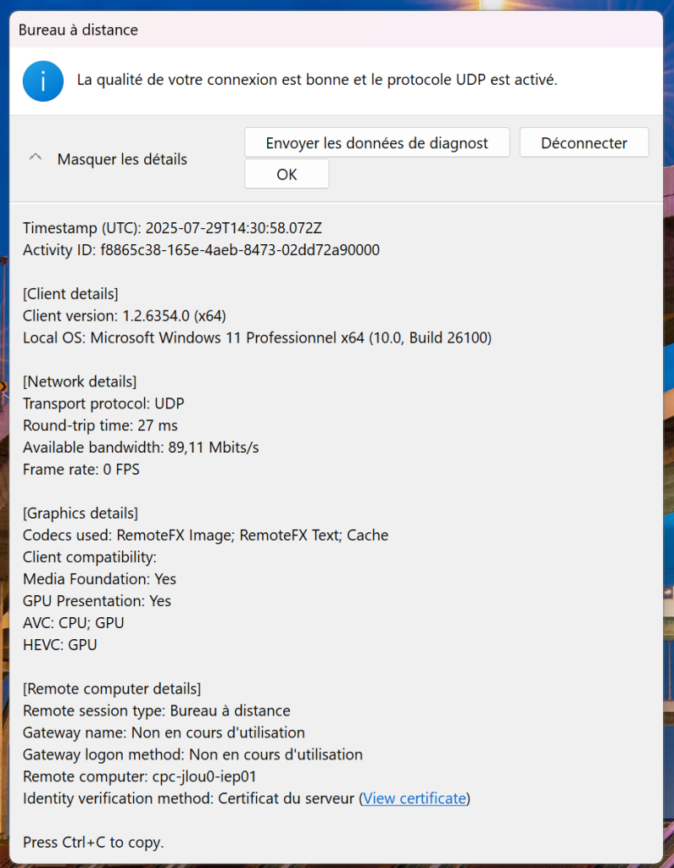Select the Gateway logon method line

pos(192,754)
